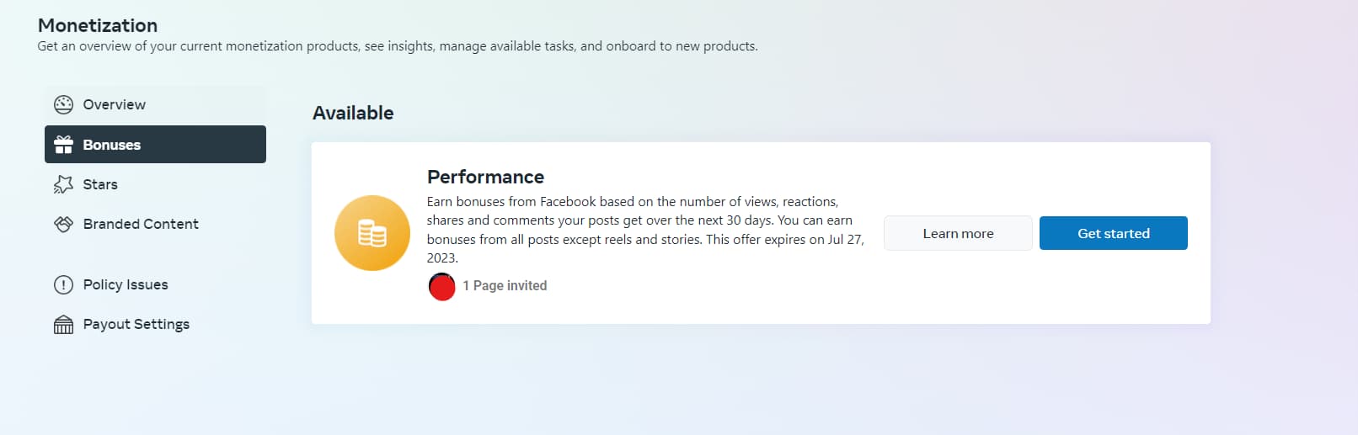Click the Branded Content handshake icon
Viewport: 1358px width, 435px height.
(x=63, y=224)
